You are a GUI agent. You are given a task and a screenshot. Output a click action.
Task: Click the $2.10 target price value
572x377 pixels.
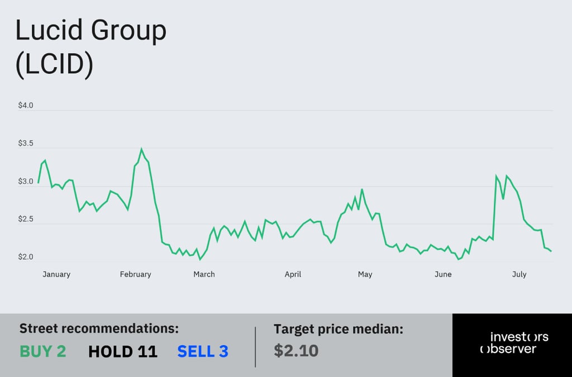point(296,351)
